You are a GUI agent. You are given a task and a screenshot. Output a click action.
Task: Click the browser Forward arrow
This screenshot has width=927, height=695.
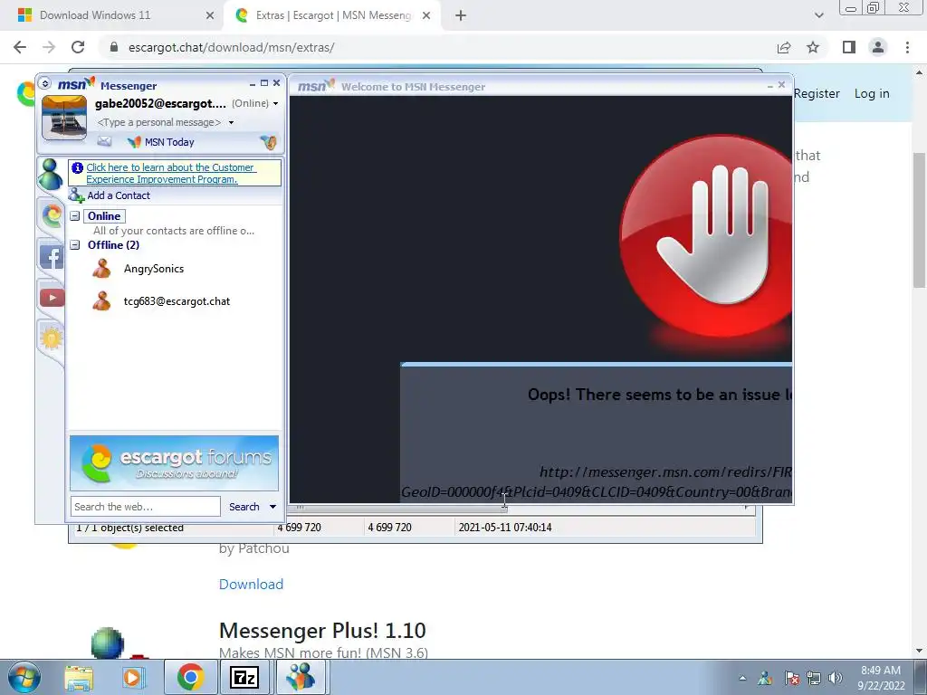tap(49, 47)
